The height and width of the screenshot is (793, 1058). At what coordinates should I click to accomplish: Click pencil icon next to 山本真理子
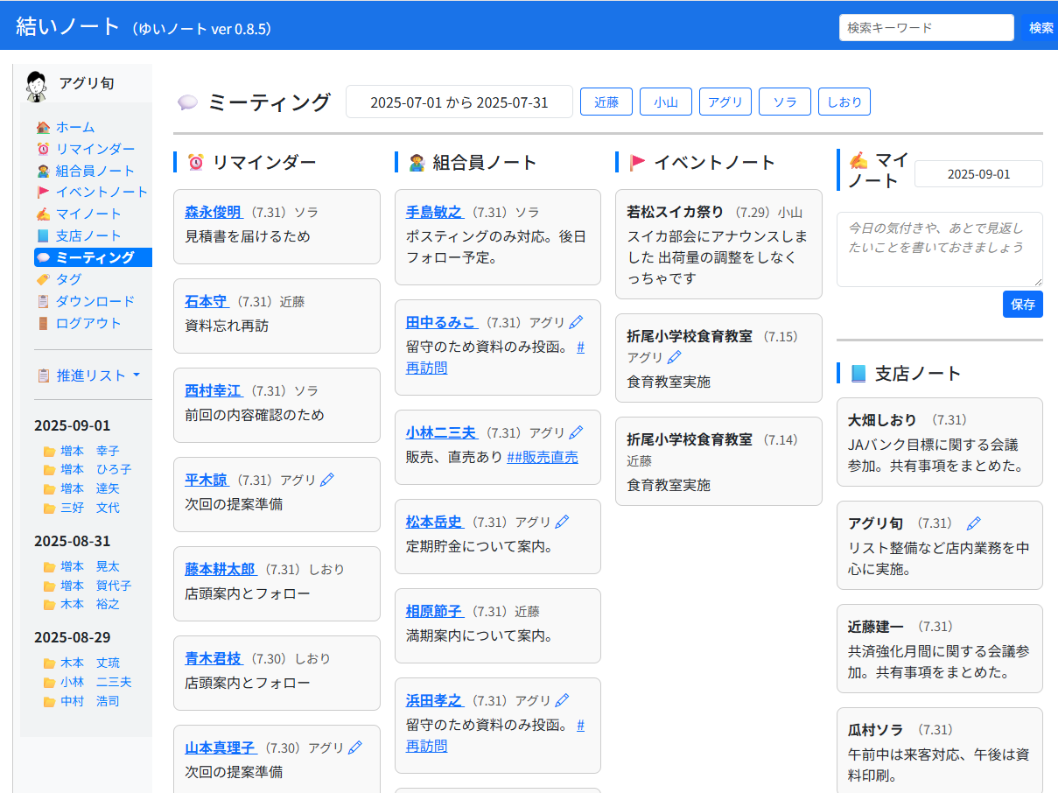coord(354,747)
